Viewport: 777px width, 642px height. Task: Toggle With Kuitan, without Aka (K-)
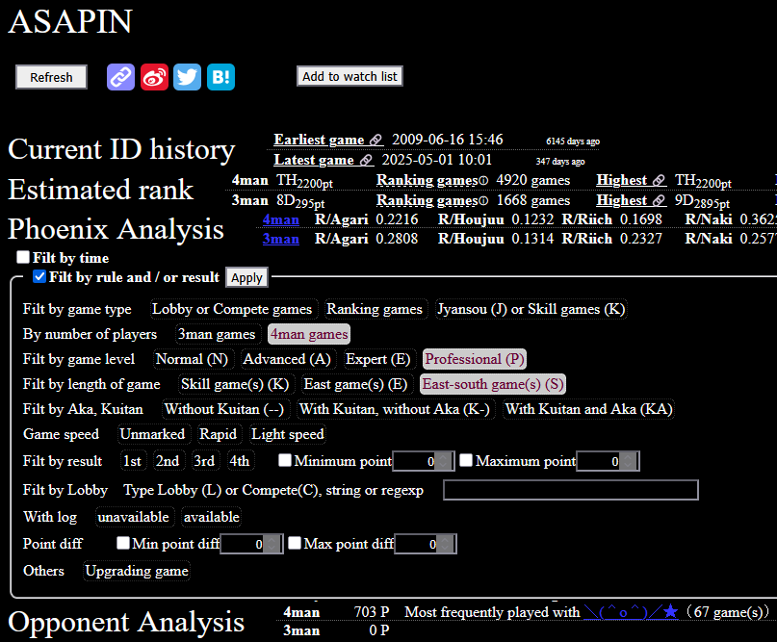click(x=395, y=409)
